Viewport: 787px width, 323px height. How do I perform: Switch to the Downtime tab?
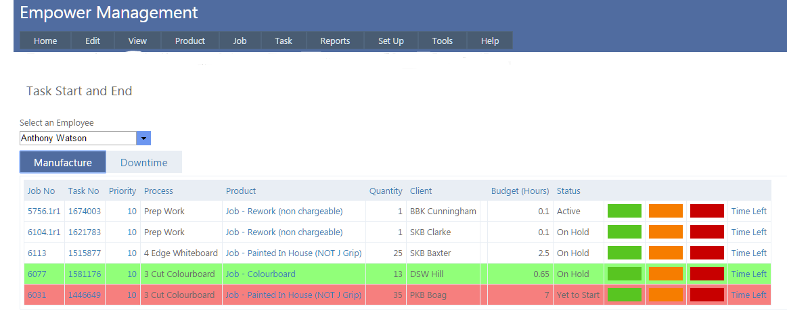[143, 162]
